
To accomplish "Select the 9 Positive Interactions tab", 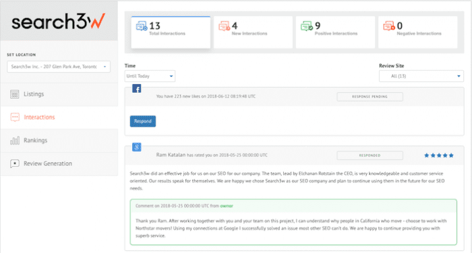I will pos(335,32).
